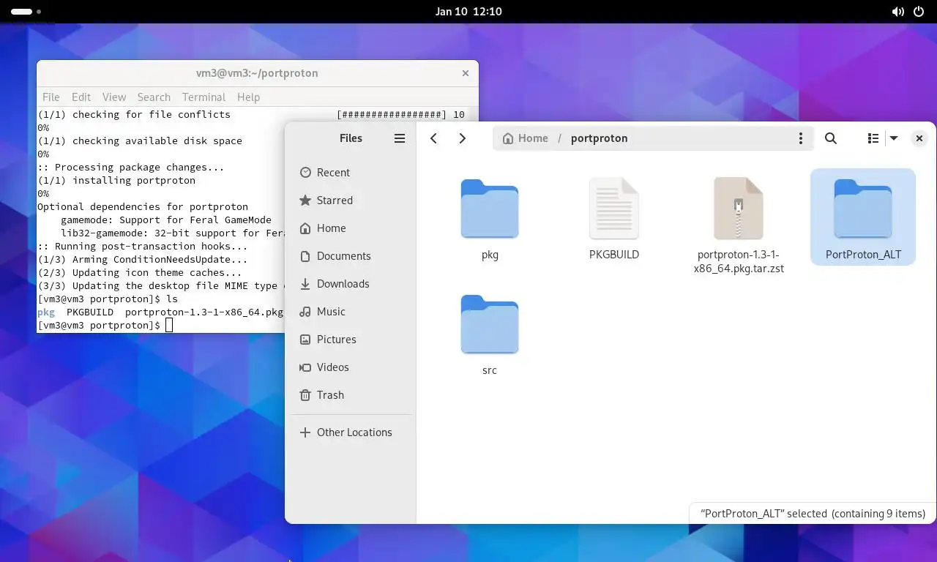Click the pkg label under the folder
The image size is (937, 562).
[x=490, y=255]
